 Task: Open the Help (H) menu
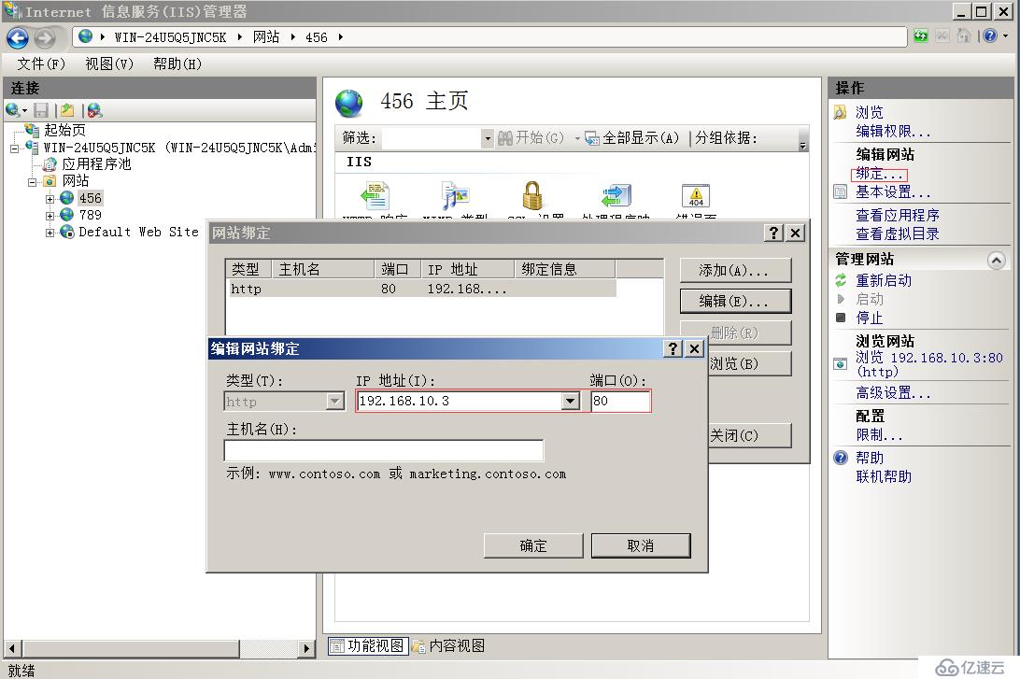tap(177, 64)
